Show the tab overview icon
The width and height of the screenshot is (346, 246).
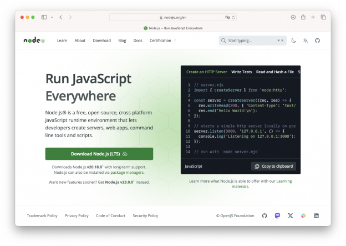pyautogui.click(x=323, y=17)
